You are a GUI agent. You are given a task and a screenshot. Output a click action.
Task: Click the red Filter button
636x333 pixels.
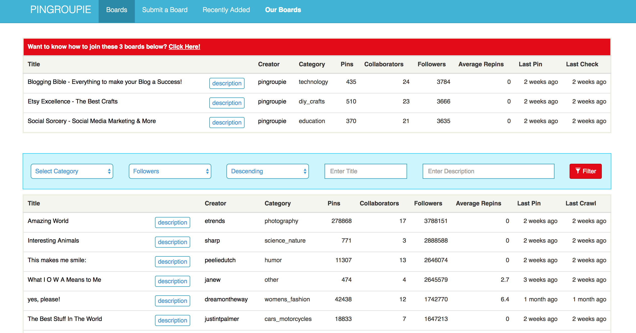click(x=586, y=171)
